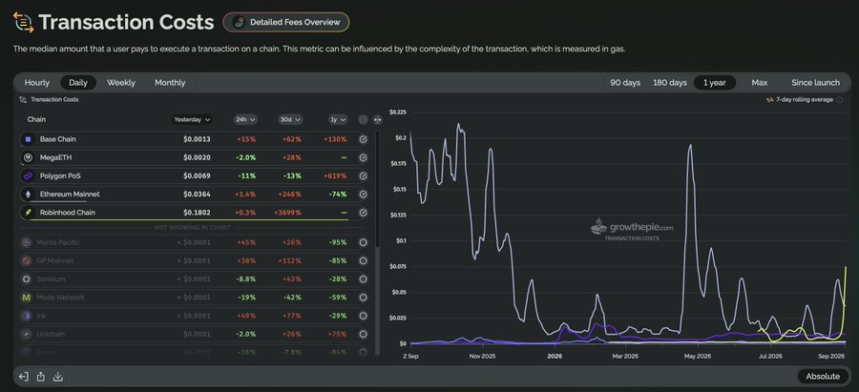Switch to Monthly view
Image resolution: width=859 pixels, height=392 pixels.
[170, 83]
